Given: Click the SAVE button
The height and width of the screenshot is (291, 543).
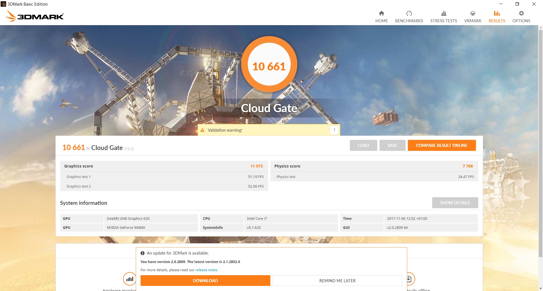Looking at the screenshot, I should (392, 145).
